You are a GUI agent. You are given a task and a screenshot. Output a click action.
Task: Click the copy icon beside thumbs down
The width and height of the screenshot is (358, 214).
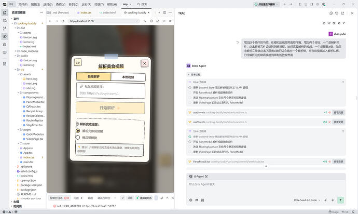click(x=334, y=23)
